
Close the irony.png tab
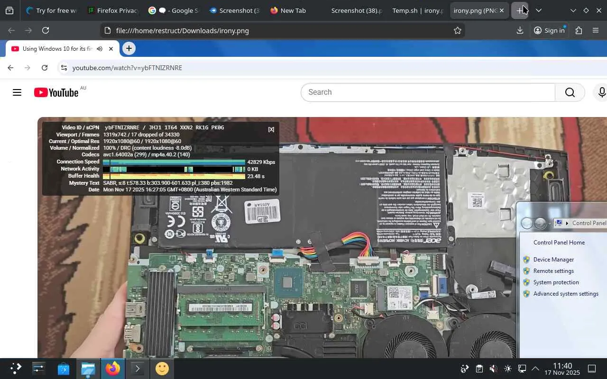pyautogui.click(x=501, y=10)
